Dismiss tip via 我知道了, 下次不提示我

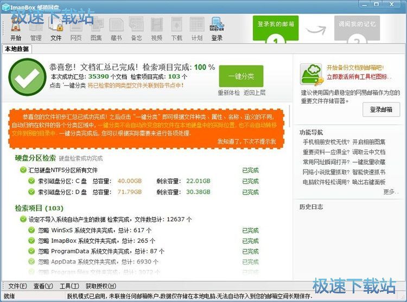(246, 142)
